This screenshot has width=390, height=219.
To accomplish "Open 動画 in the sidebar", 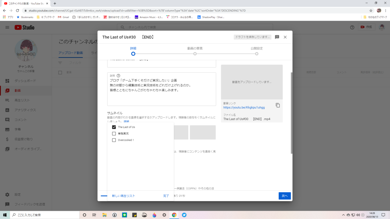I will pos(26,91).
